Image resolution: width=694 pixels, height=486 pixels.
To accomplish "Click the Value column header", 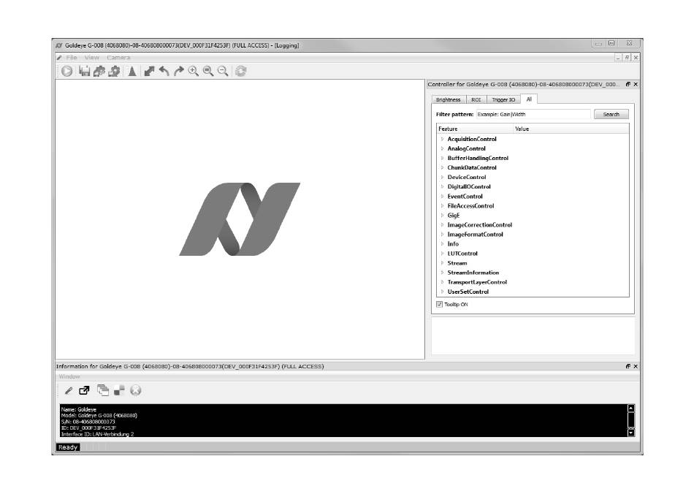I will [x=571, y=129].
